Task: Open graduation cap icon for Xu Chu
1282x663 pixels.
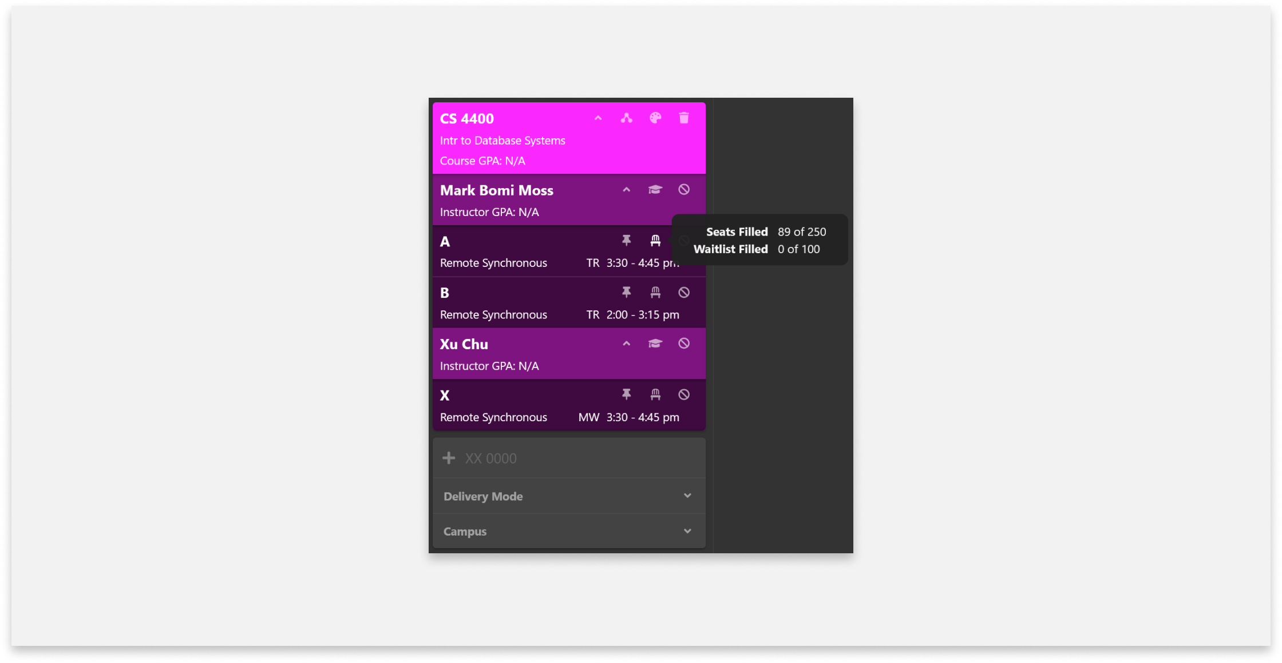Action: [x=655, y=344]
